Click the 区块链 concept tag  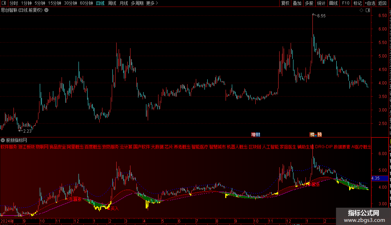click(x=255, y=147)
